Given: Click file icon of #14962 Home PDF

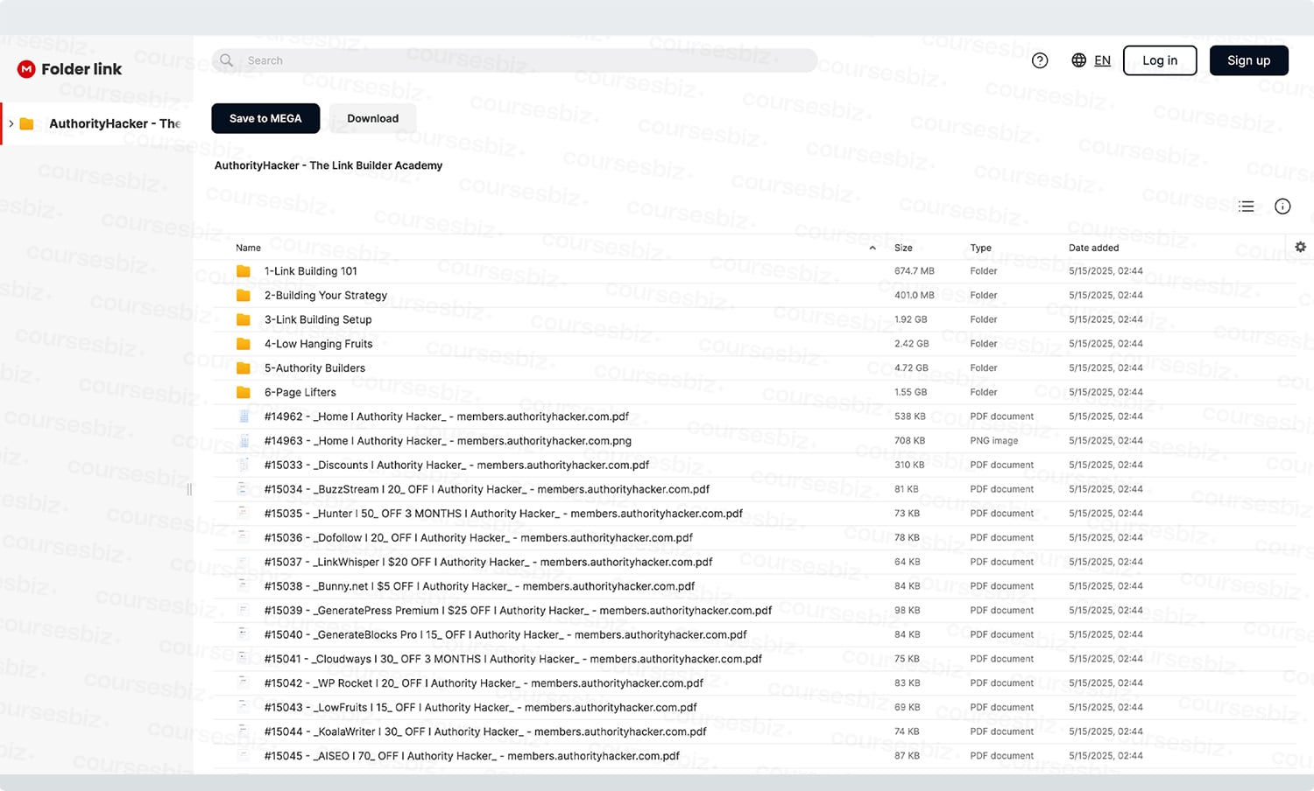Looking at the screenshot, I should pyautogui.click(x=244, y=416).
